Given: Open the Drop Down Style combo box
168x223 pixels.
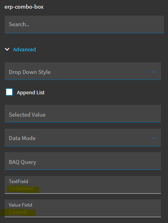Looking at the screenshot, I should coord(83,71).
